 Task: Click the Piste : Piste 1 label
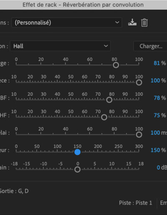pos(135,203)
